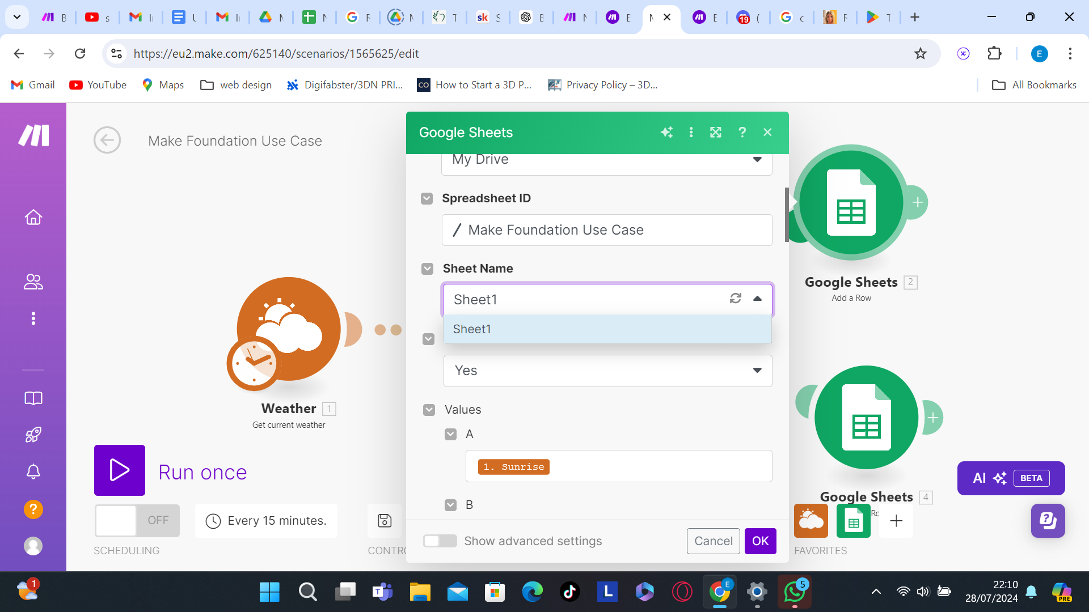Screen dimensions: 1089x612
Task: Toggle Show advanced settings switch
Action: tap(440, 541)
